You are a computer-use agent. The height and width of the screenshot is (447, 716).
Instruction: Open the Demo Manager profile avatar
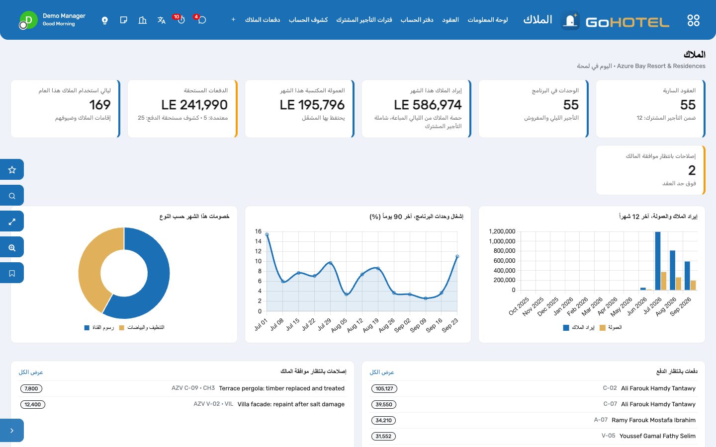(28, 20)
